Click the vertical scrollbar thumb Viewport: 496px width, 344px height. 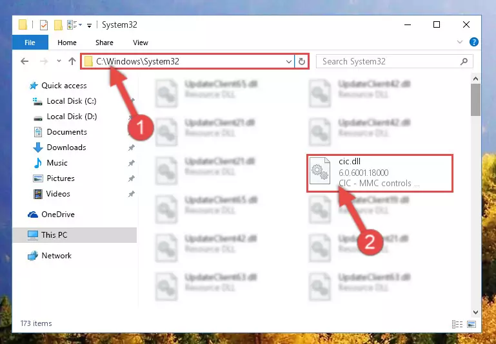475,100
